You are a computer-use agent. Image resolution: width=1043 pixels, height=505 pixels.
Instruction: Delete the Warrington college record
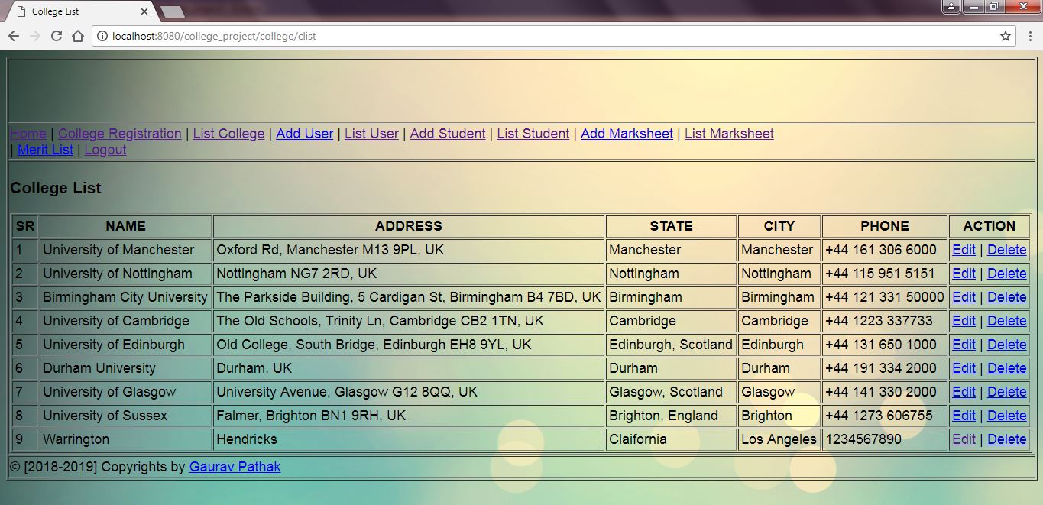[1006, 439]
